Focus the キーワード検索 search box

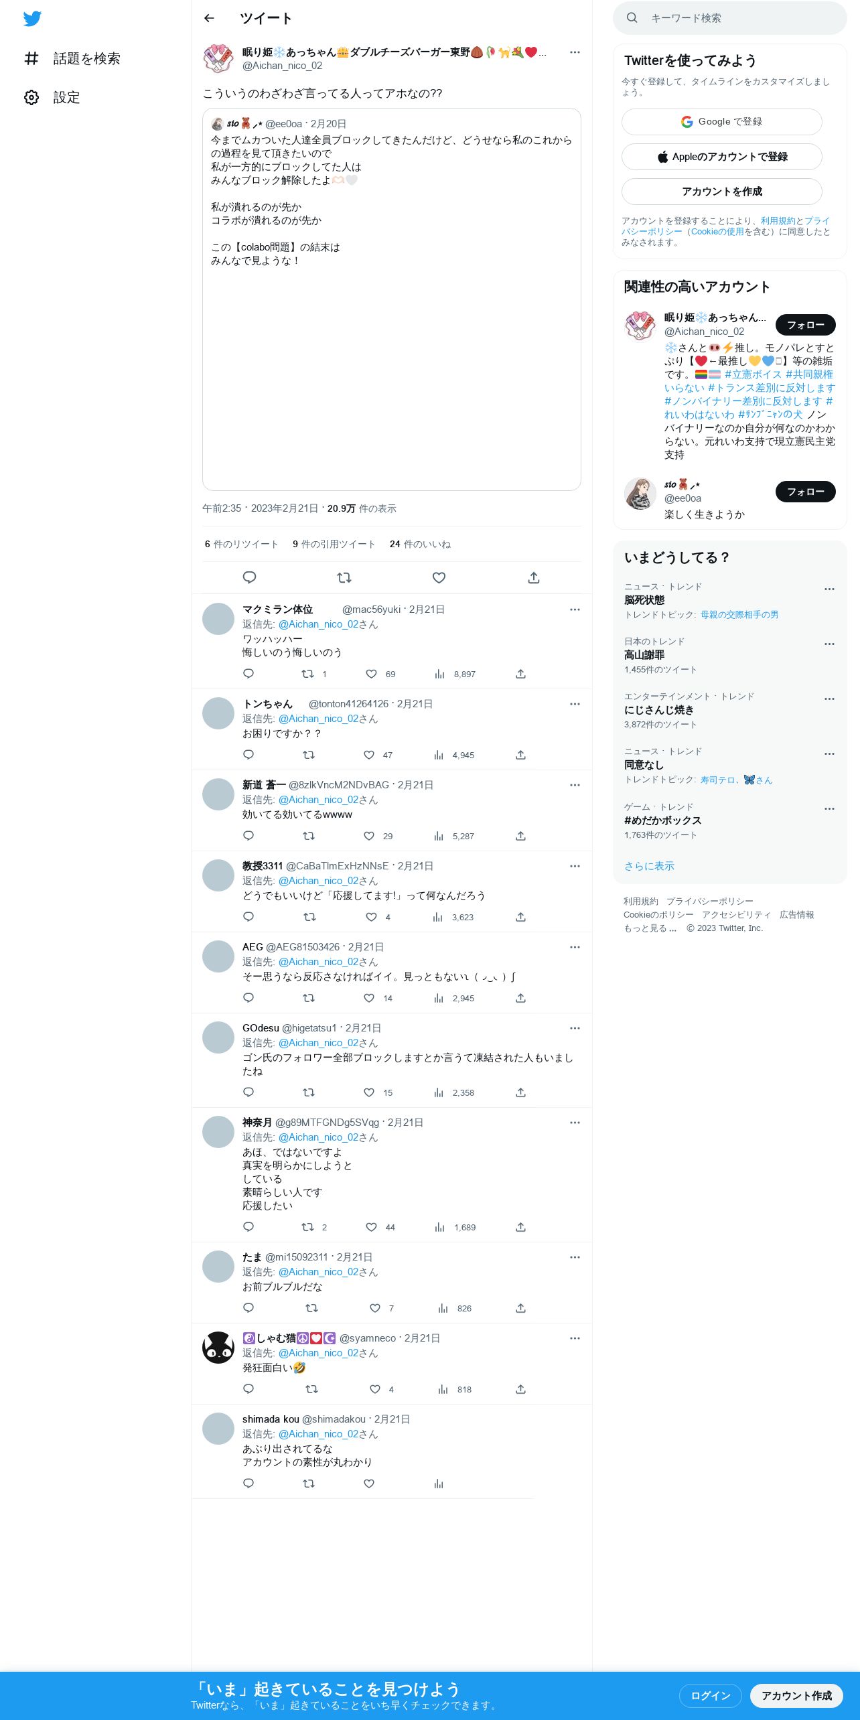point(729,18)
